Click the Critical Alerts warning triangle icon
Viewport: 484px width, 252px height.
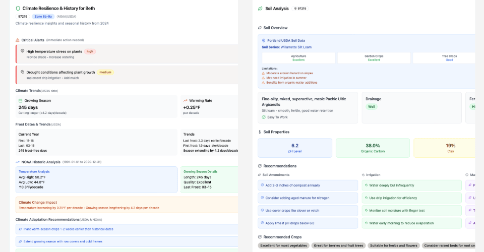coord(18,40)
